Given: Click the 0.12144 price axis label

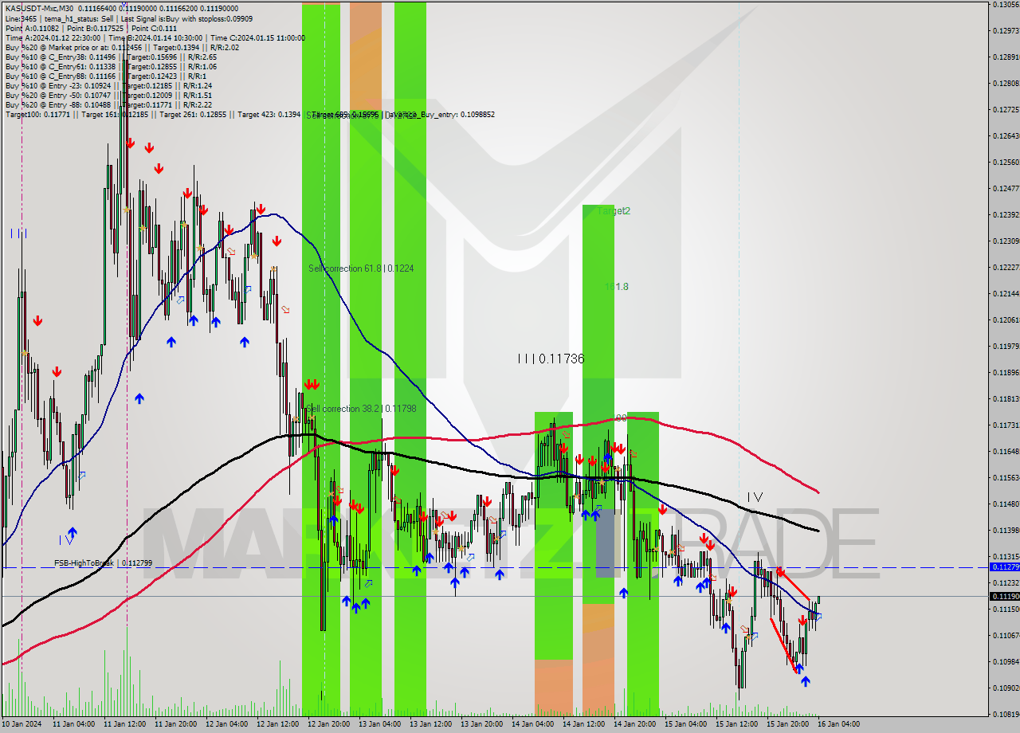Looking at the screenshot, I should [1006, 294].
